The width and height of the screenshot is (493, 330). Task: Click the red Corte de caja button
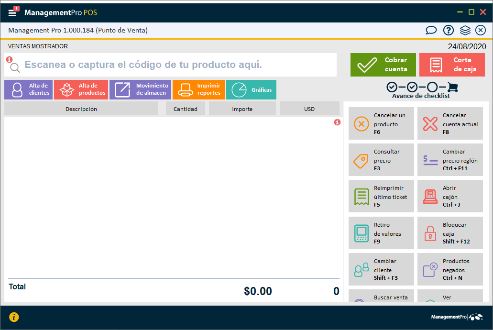pyautogui.click(x=452, y=65)
